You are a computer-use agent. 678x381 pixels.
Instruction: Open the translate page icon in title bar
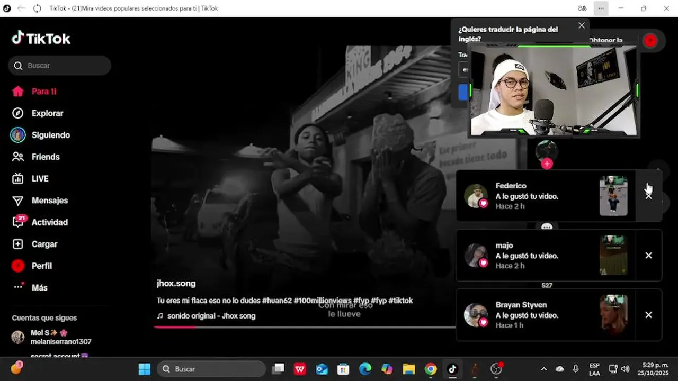click(582, 8)
